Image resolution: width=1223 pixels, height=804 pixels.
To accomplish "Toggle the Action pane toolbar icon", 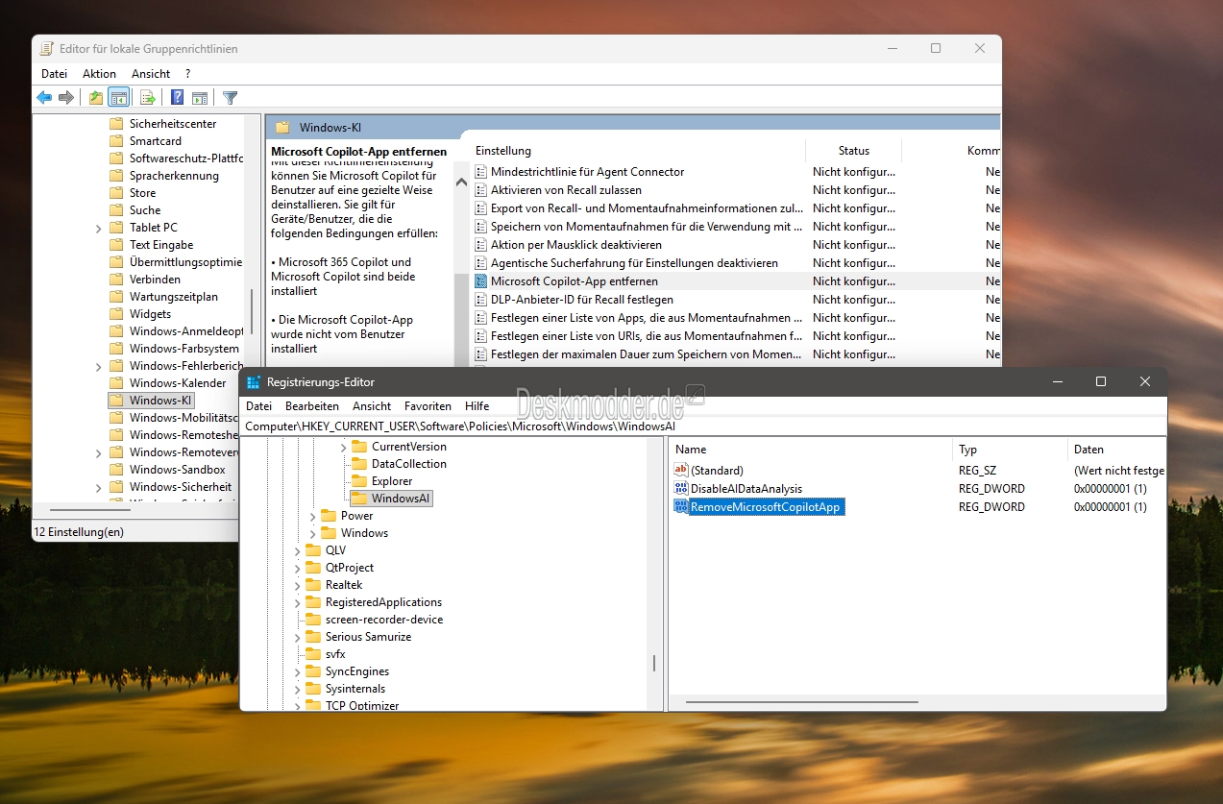I will (x=200, y=97).
